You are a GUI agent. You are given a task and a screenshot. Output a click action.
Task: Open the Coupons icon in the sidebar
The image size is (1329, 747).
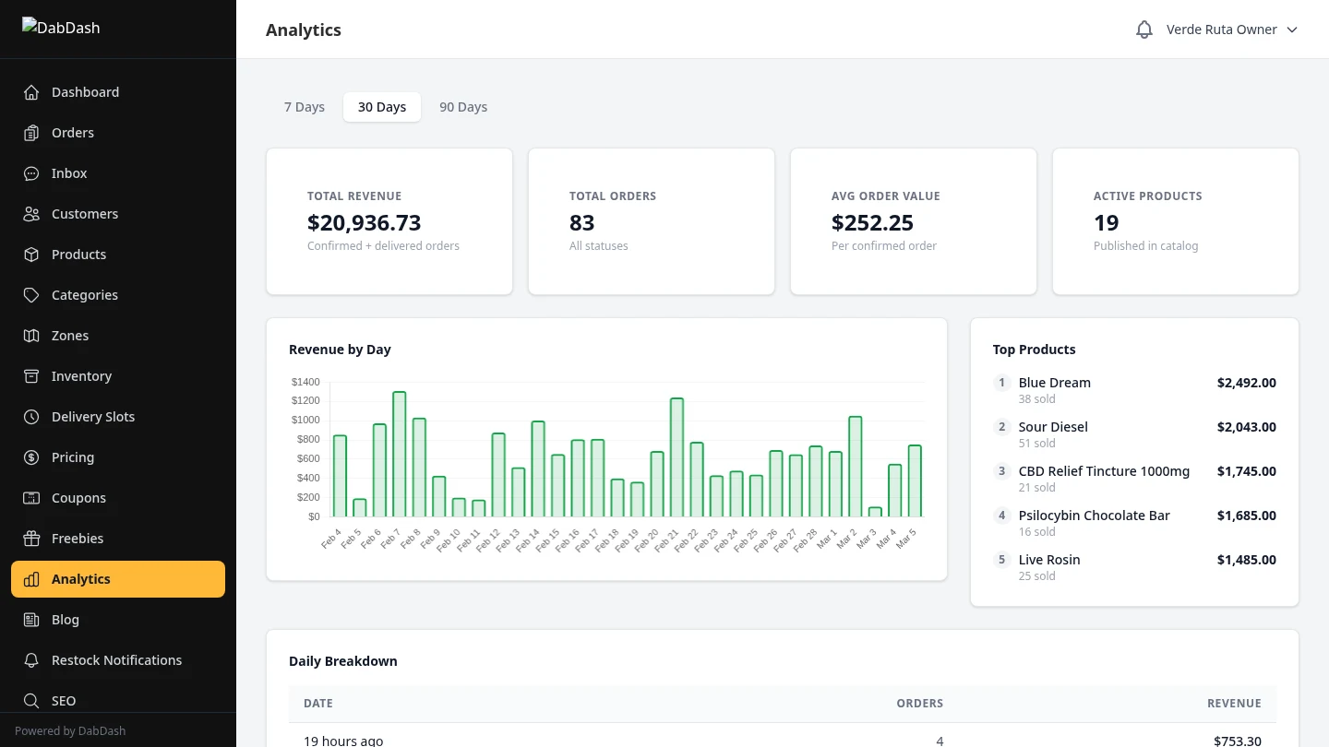30,497
